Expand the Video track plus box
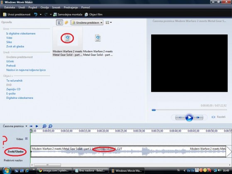The image size is (232, 174). 26,139
